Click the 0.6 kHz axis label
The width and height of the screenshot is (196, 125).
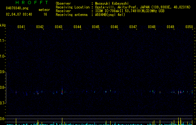coord(2,119)
